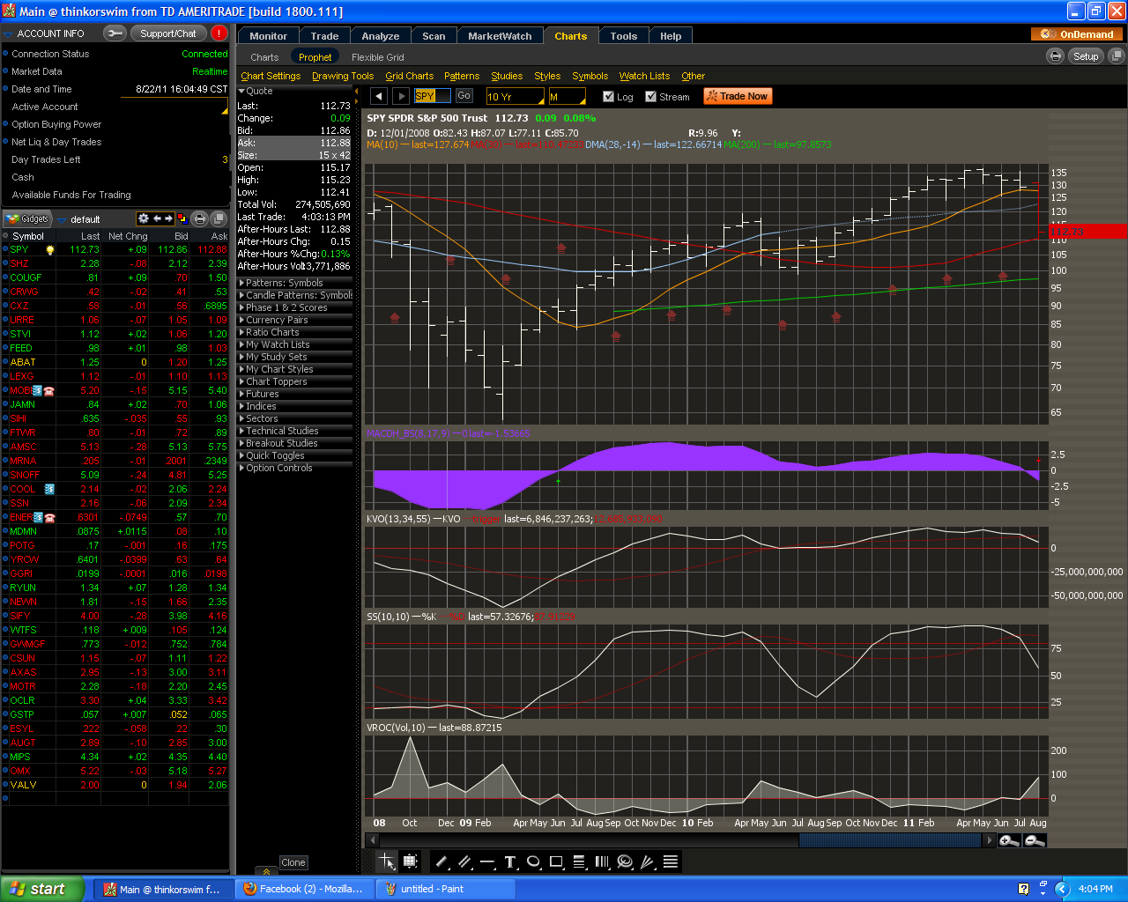Pick the fan lines drawing tool
1128x902 pixels.
click(x=648, y=861)
